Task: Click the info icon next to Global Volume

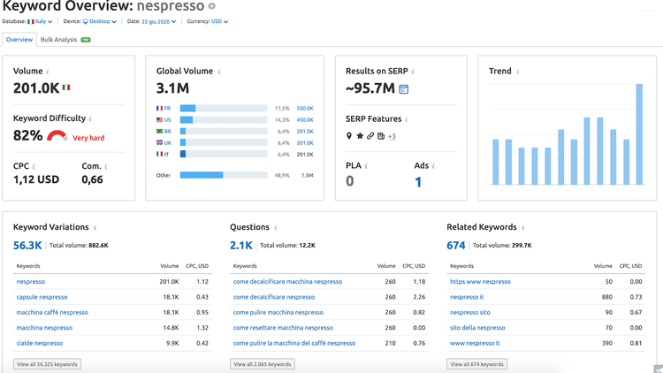Action: (219, 72)
